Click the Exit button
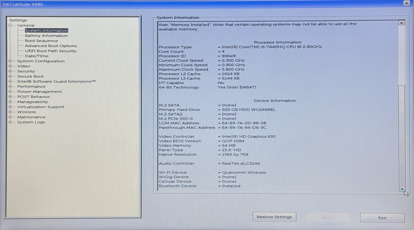 [x=382, y=218]
